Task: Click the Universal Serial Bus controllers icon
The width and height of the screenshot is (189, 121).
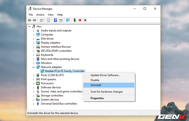Action: (x=38, y=104)
